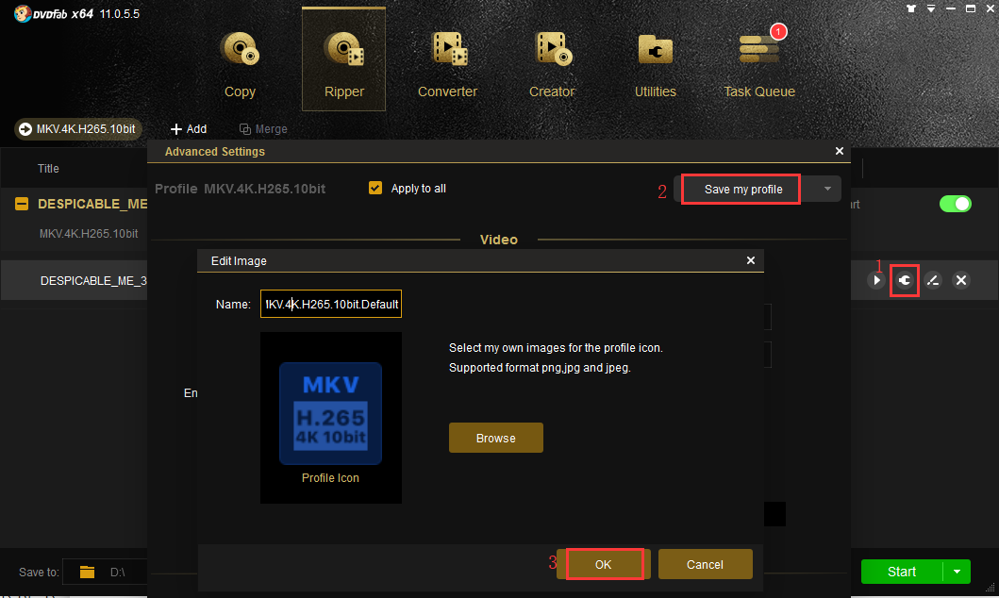The image size is (999, 598).
Task: Browse for a profile icon image
Action: 495,439
